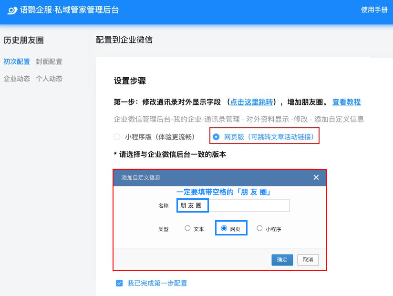
Task: Select the 小程序版 radio option
Action: [x=117, y=137]
